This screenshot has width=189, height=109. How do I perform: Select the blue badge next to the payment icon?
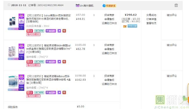click(x=132, y=26)
